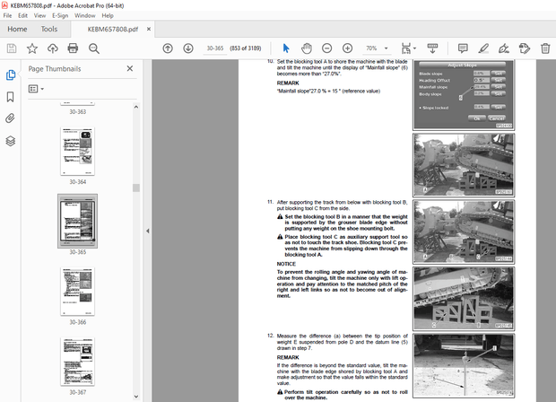Activate the Hand pan tool
Image resolution: width=556 pixels, height=402 pixels.
pyautogui.click(x=306, y=48)
